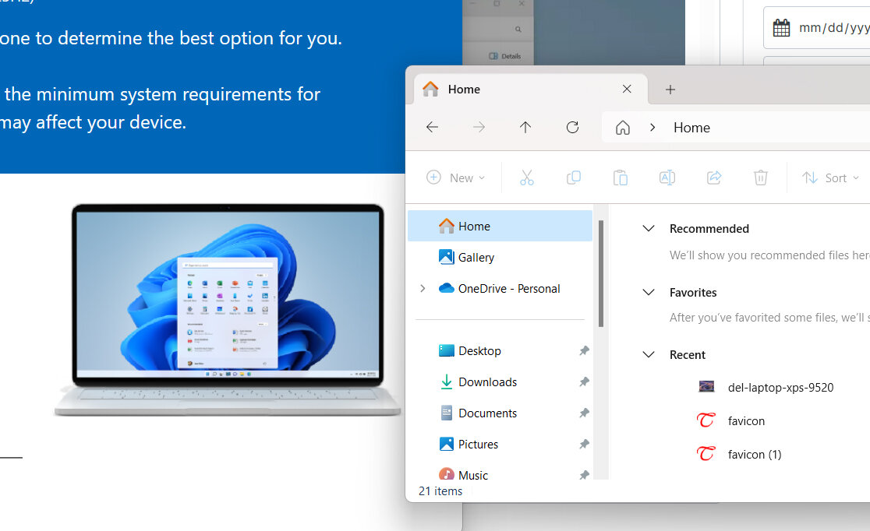Viewport: 870px width, 531px height.
Task: Click the pin icon beside Pictures
Action: [584, 444]
